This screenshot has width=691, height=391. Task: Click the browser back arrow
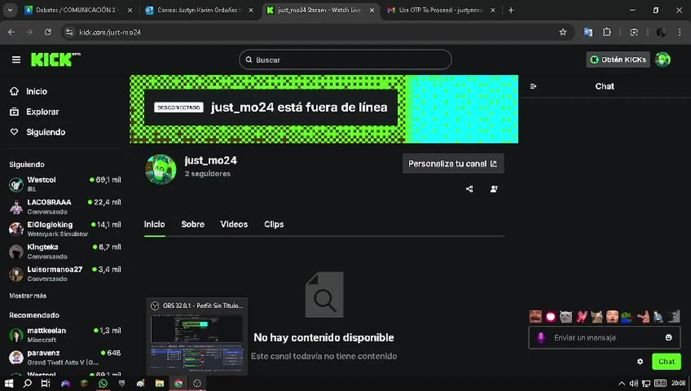[x=11, y=33]
